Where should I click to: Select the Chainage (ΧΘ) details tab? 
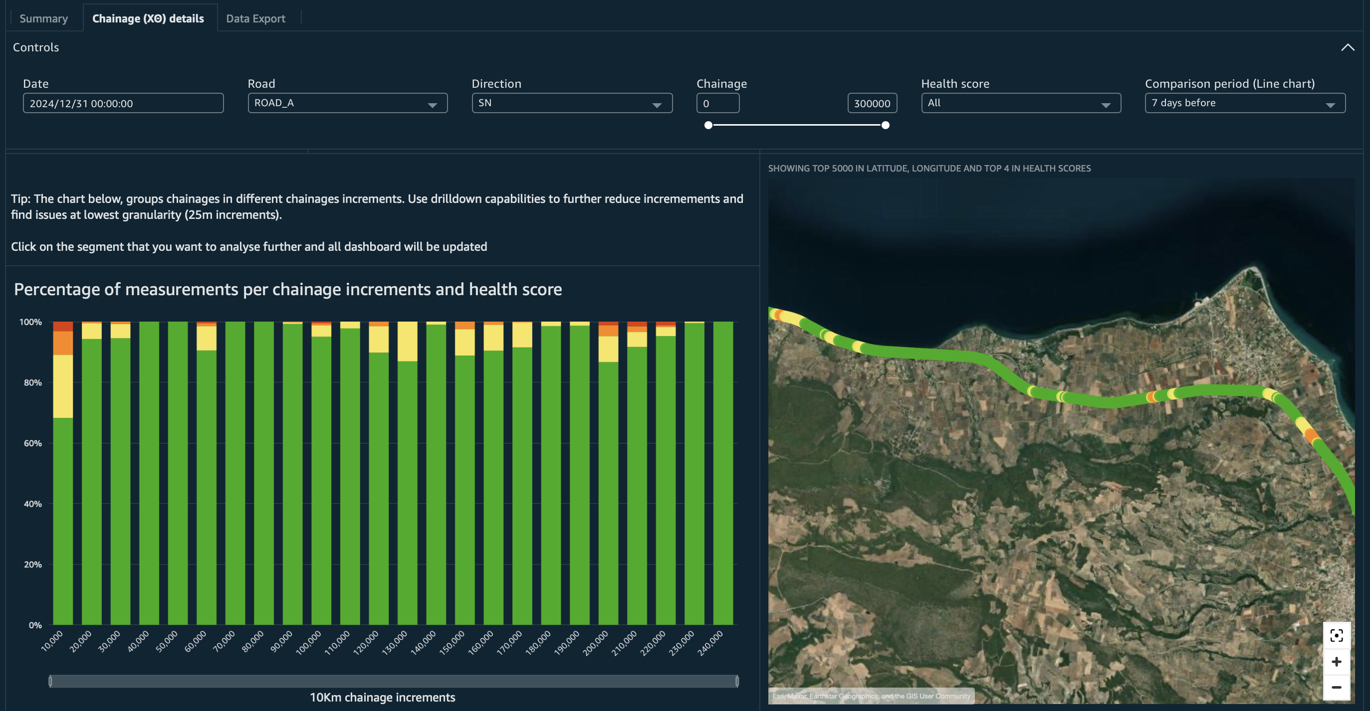(x=148, y=18)
